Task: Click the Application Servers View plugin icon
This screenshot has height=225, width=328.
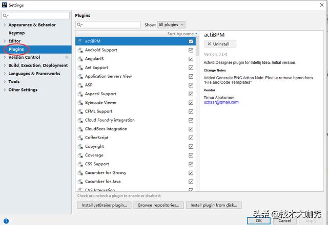Action: (x=80, y=76)
